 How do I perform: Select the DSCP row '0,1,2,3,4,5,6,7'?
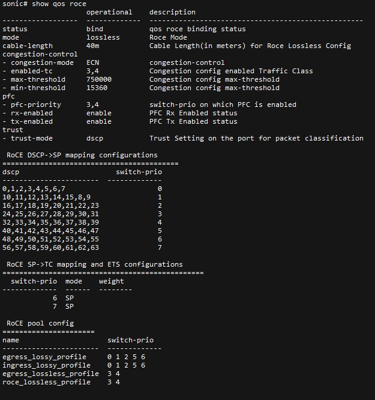pyautogui.click(x=34, y=189)
